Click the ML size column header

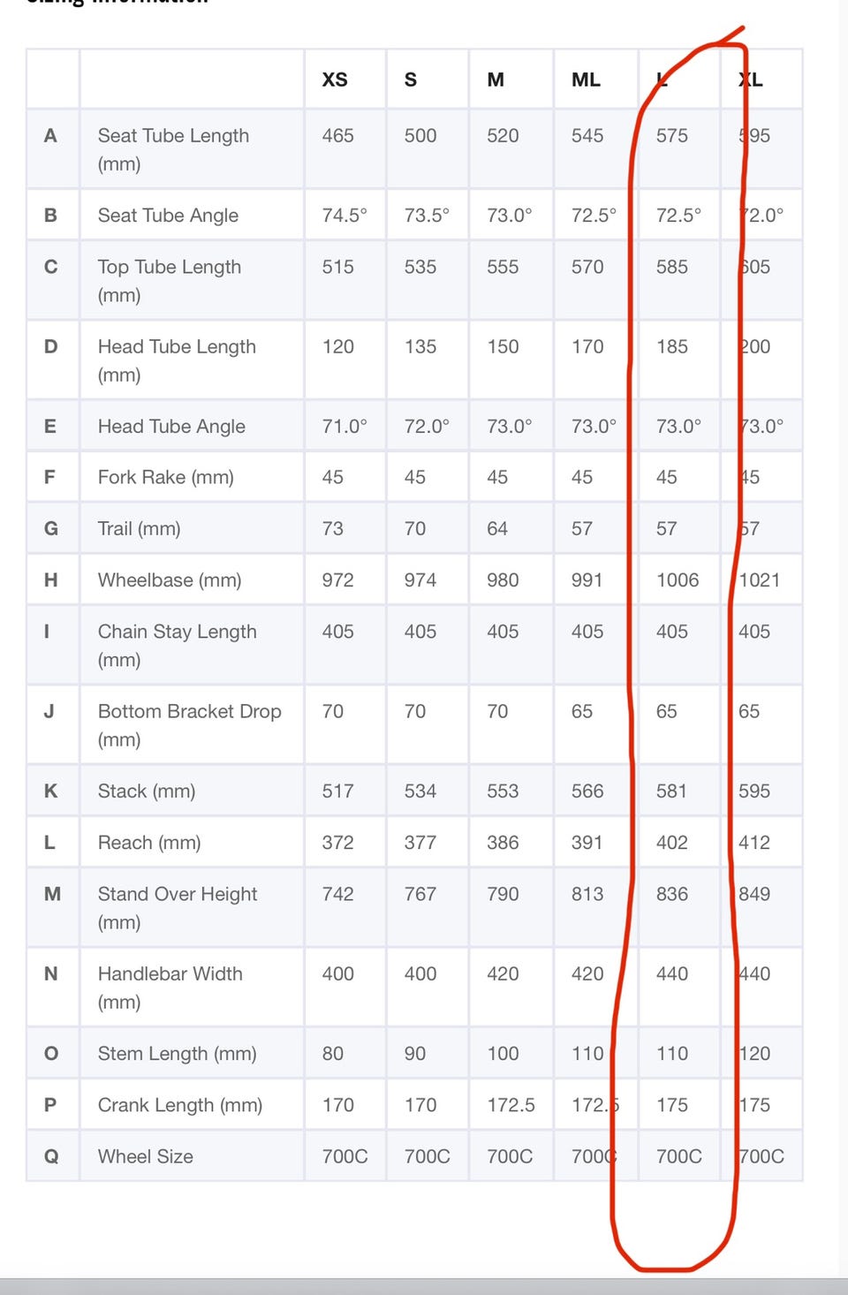[586, 80]
